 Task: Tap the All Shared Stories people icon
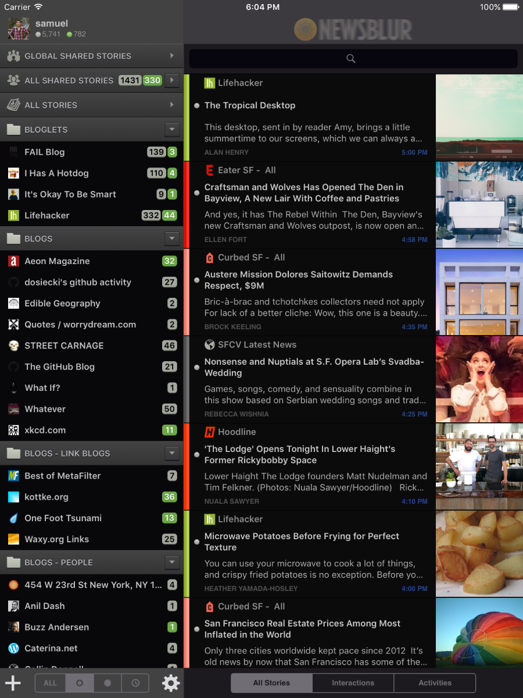click(x=13, y=80)
